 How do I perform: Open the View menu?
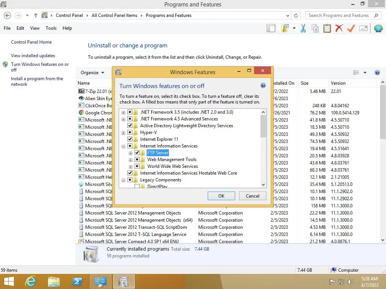click(35, 28)
